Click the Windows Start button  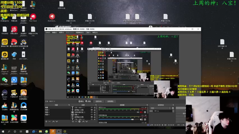[3, 131]
